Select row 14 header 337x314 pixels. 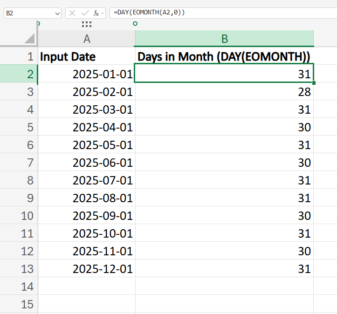tap(19, 287)
